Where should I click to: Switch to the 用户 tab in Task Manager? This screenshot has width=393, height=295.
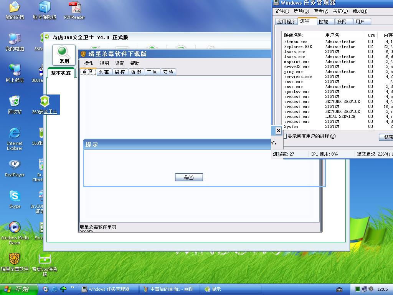click(362, 22)
